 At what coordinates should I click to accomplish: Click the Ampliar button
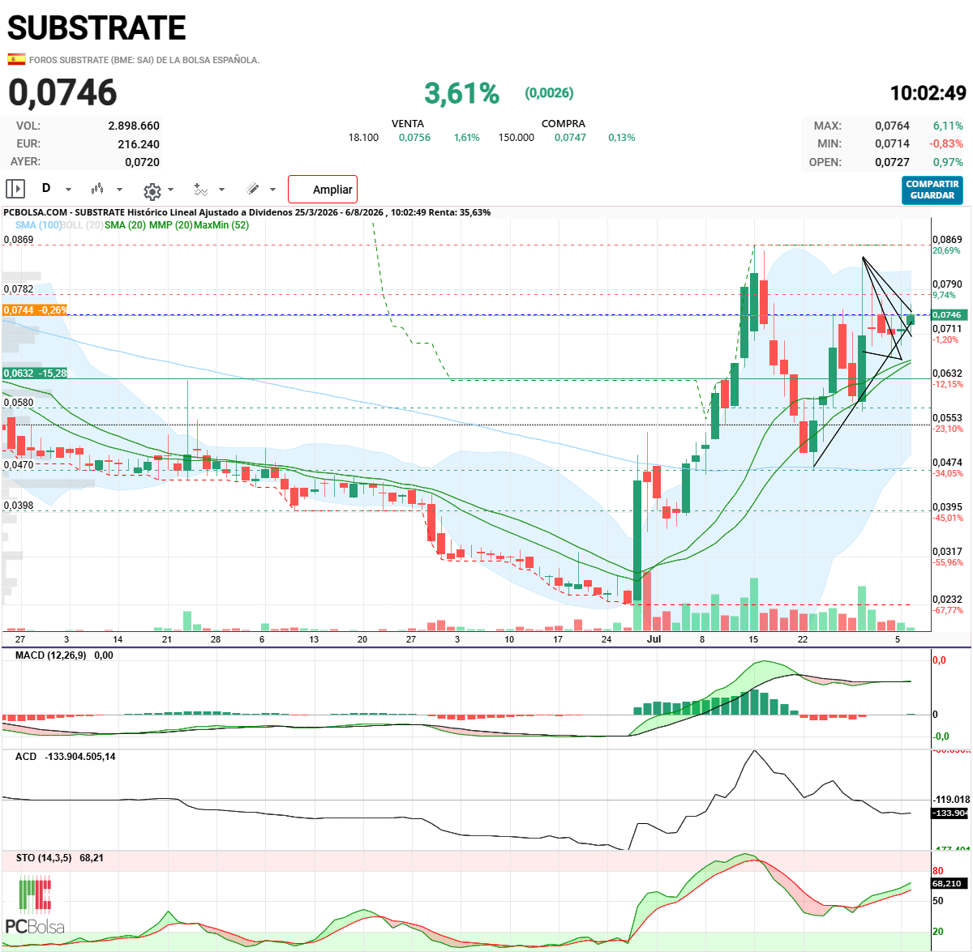(x=323, y=189)
